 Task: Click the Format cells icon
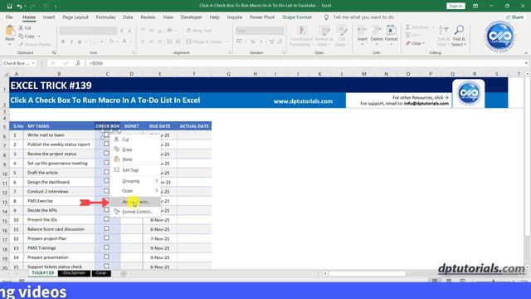(391, 31)
